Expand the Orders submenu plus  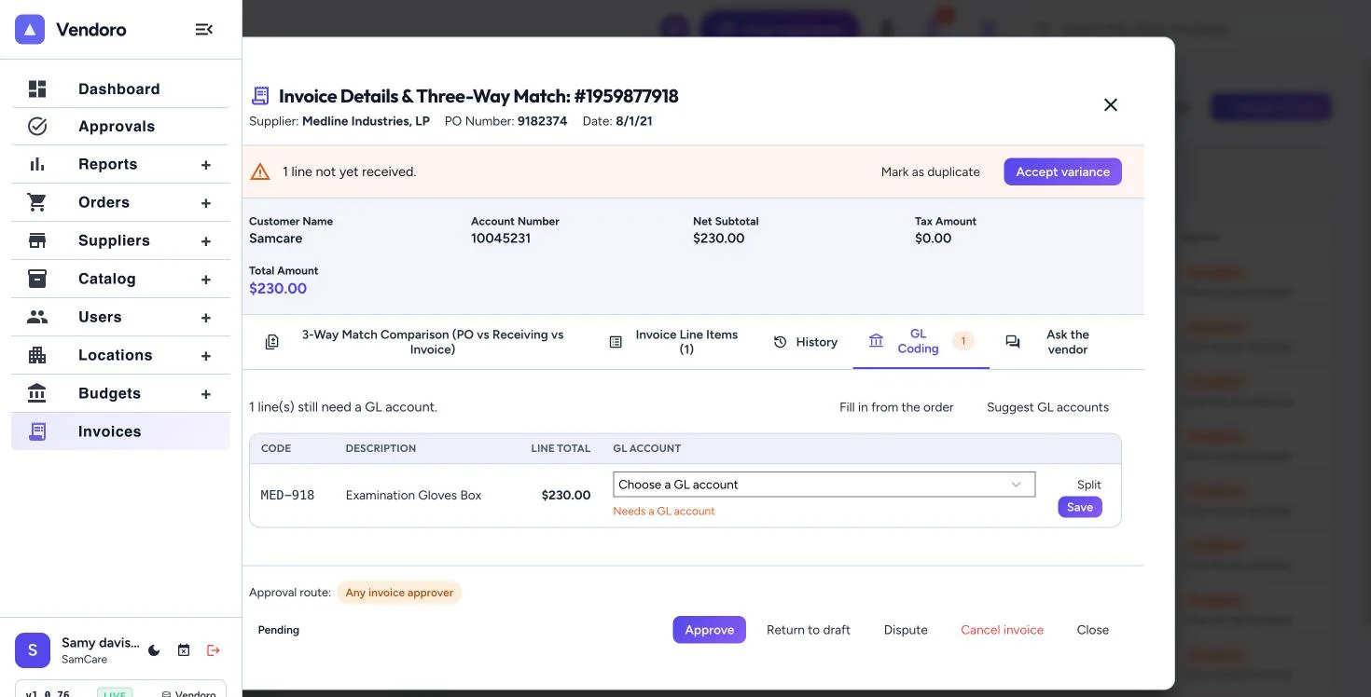coord(206,203)
